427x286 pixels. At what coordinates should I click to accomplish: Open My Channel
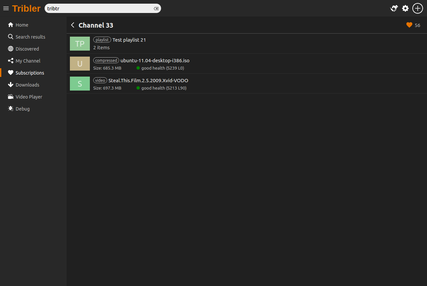click(x=28, y=61)
